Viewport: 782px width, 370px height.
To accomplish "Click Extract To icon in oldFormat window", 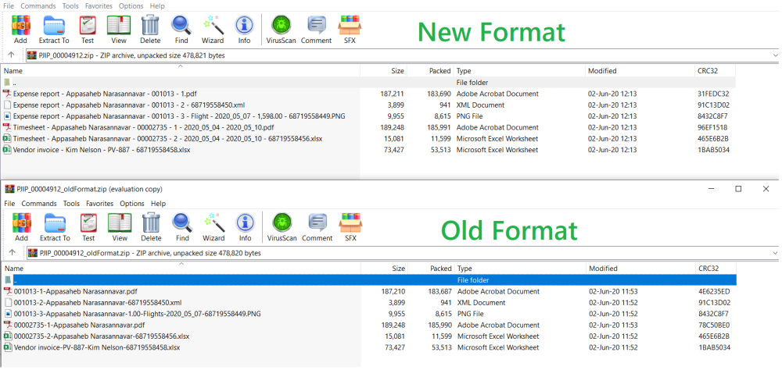I will (55, 226).
